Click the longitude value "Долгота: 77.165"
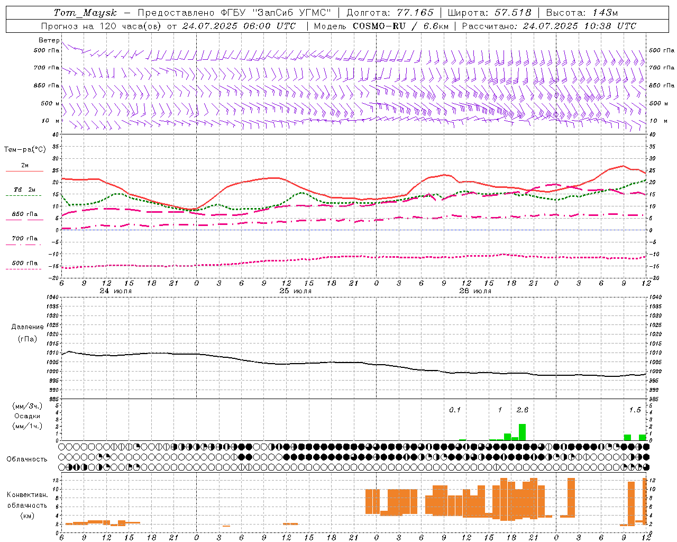Viewport: 677px width, 542px height. point(390,13)
